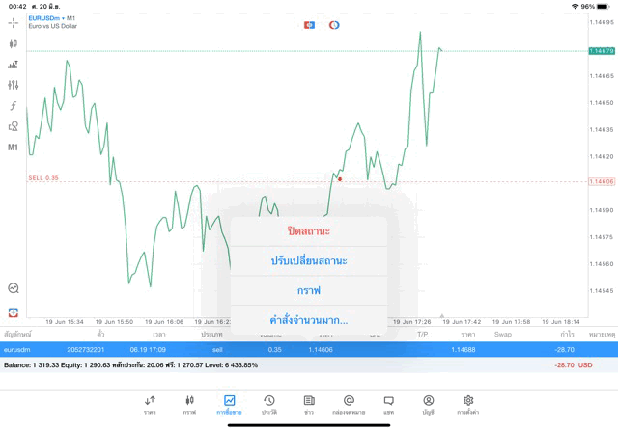Open the ราคา (Quotes) tab
Viewport: 618px width, 431px height.
click(x=150, y=403)
